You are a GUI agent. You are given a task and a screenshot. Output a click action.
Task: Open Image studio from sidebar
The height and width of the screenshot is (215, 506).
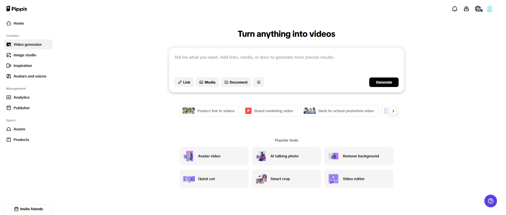click(28, 55)
